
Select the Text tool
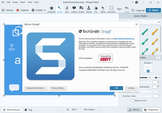[x=67, y=9]
